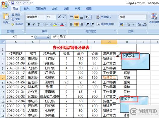Open the 字体 group dialog launcher
This screenshot has height=118, width=159.
point(66,30)
